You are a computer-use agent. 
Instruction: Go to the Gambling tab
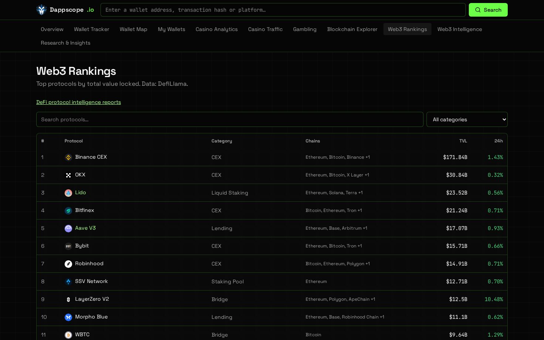[x=305, y=29]
